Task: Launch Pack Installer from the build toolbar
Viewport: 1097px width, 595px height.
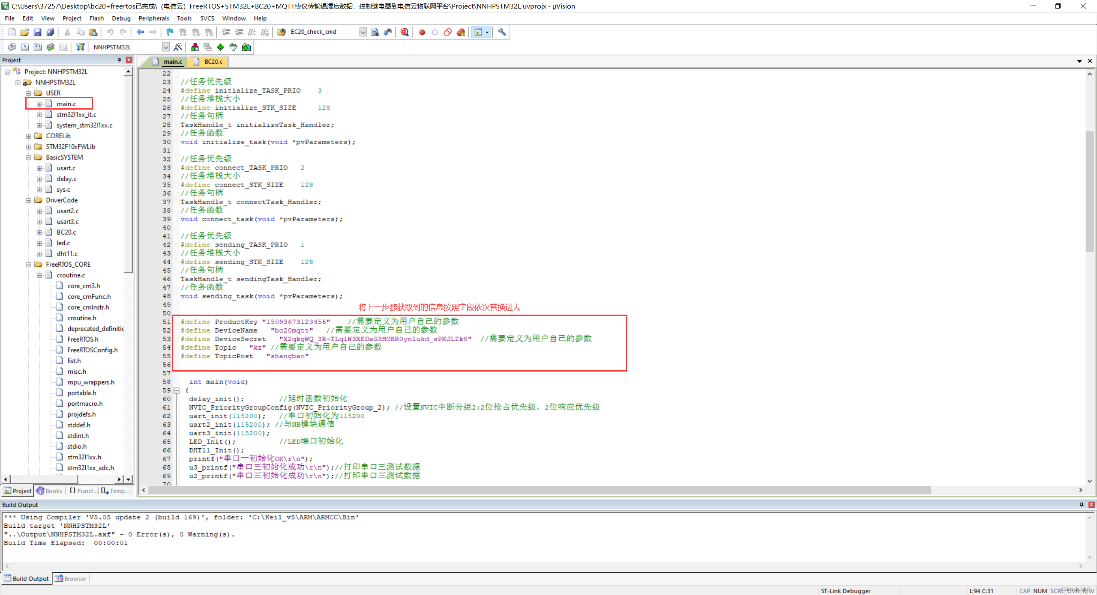Action: click(x=246, y=47)
